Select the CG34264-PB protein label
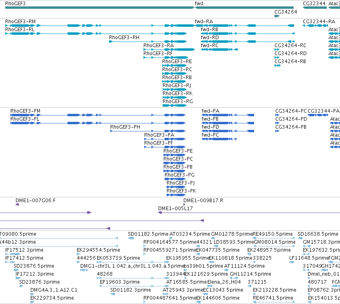Image resolution: width=340 pixels, height=304 pixels. [291, 127]
